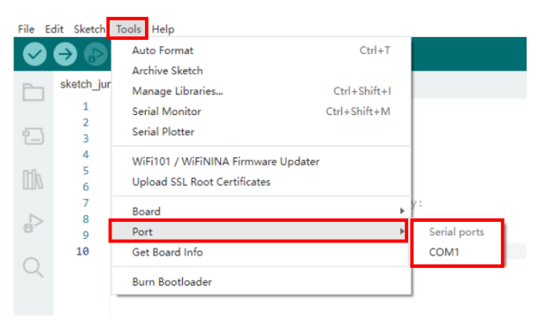
Task: Open the Library Manager books icon
Action: 34,179
